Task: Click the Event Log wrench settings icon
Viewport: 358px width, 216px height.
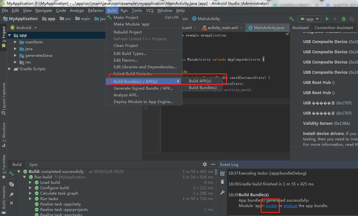Action: [x=222, y=192]
